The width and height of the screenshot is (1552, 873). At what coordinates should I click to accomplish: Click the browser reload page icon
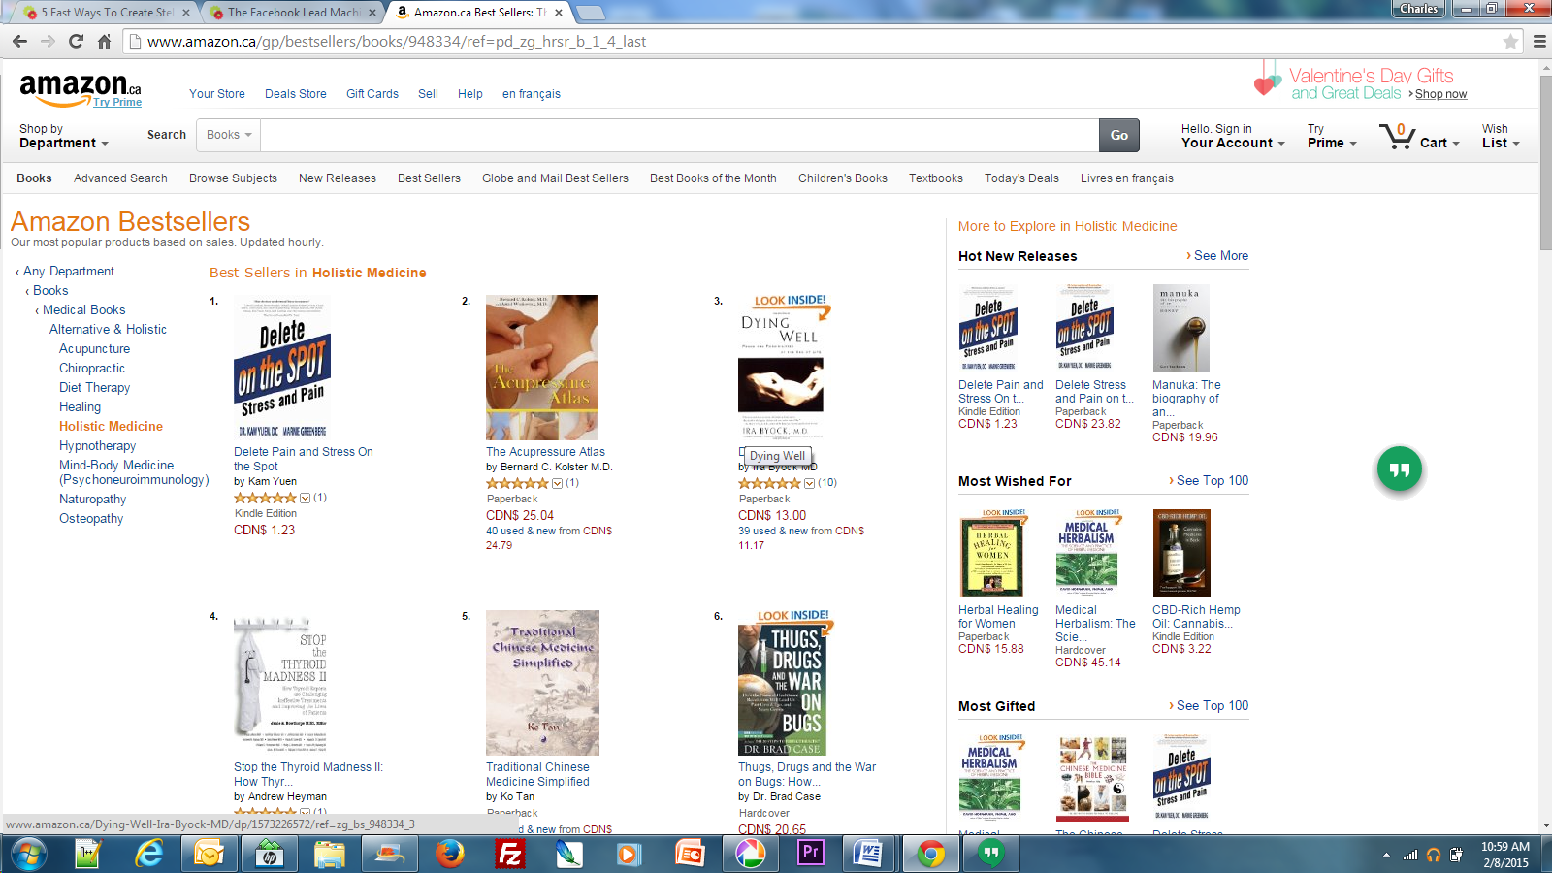tap(76, 42)
